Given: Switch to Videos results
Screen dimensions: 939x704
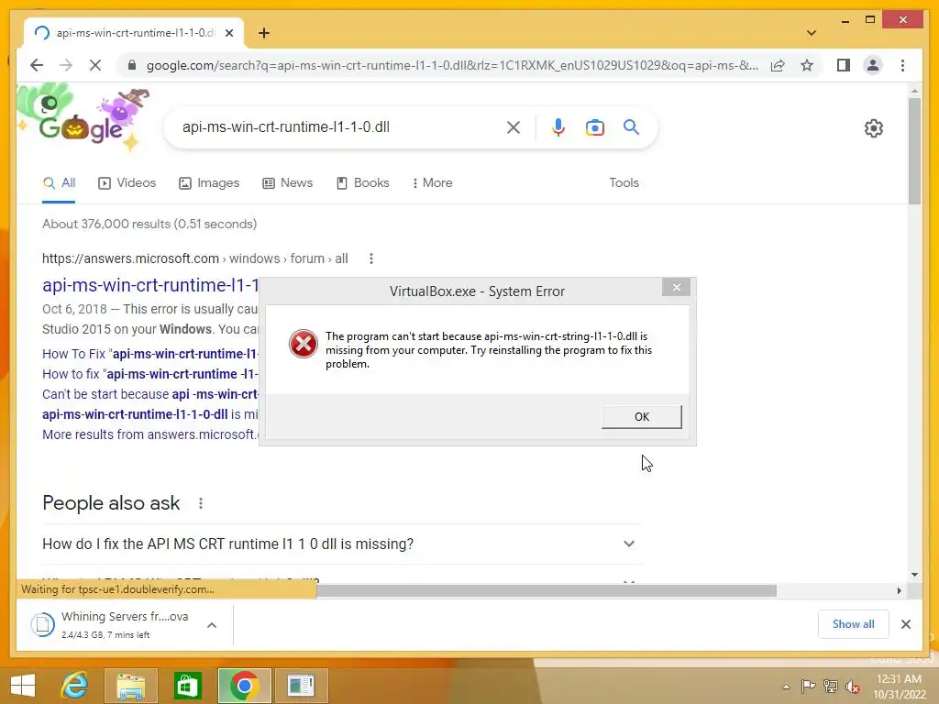Looking at the screenshot, I should 127,183.
